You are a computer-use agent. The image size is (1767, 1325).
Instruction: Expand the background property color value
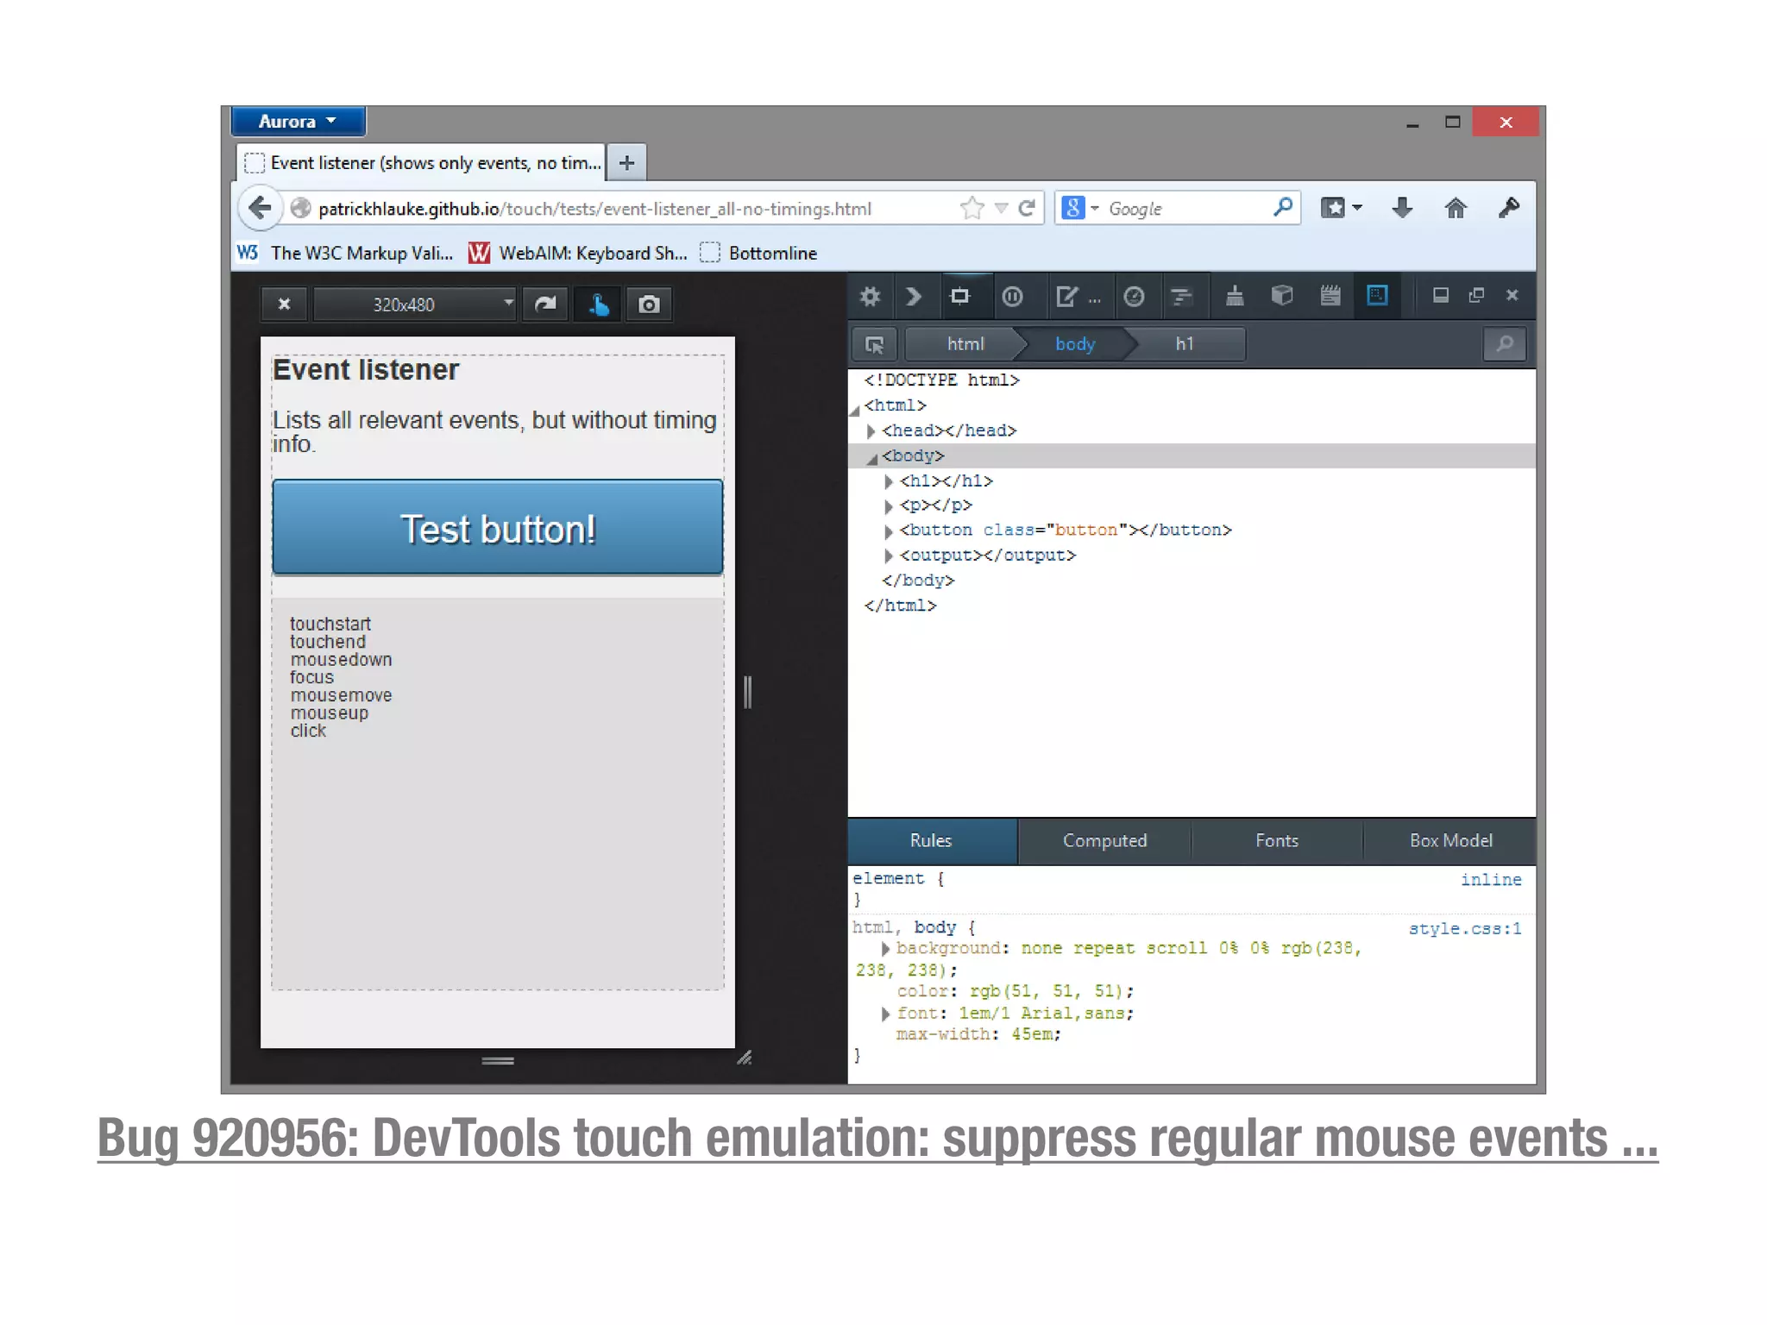click(x=885, y=949)
